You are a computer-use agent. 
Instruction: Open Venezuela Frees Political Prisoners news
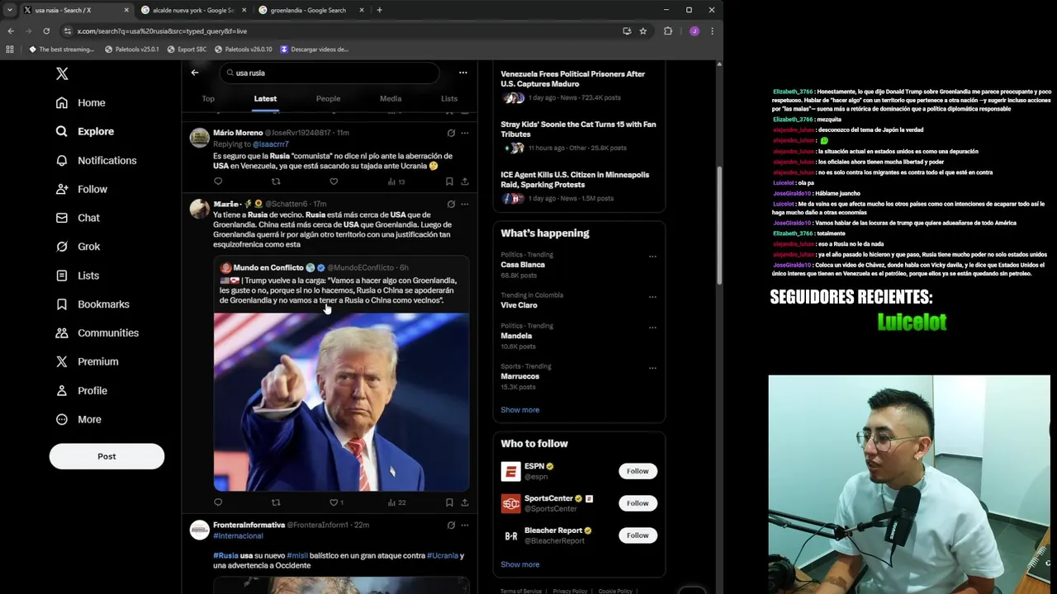pyautogui.click(x=579, y=85)
